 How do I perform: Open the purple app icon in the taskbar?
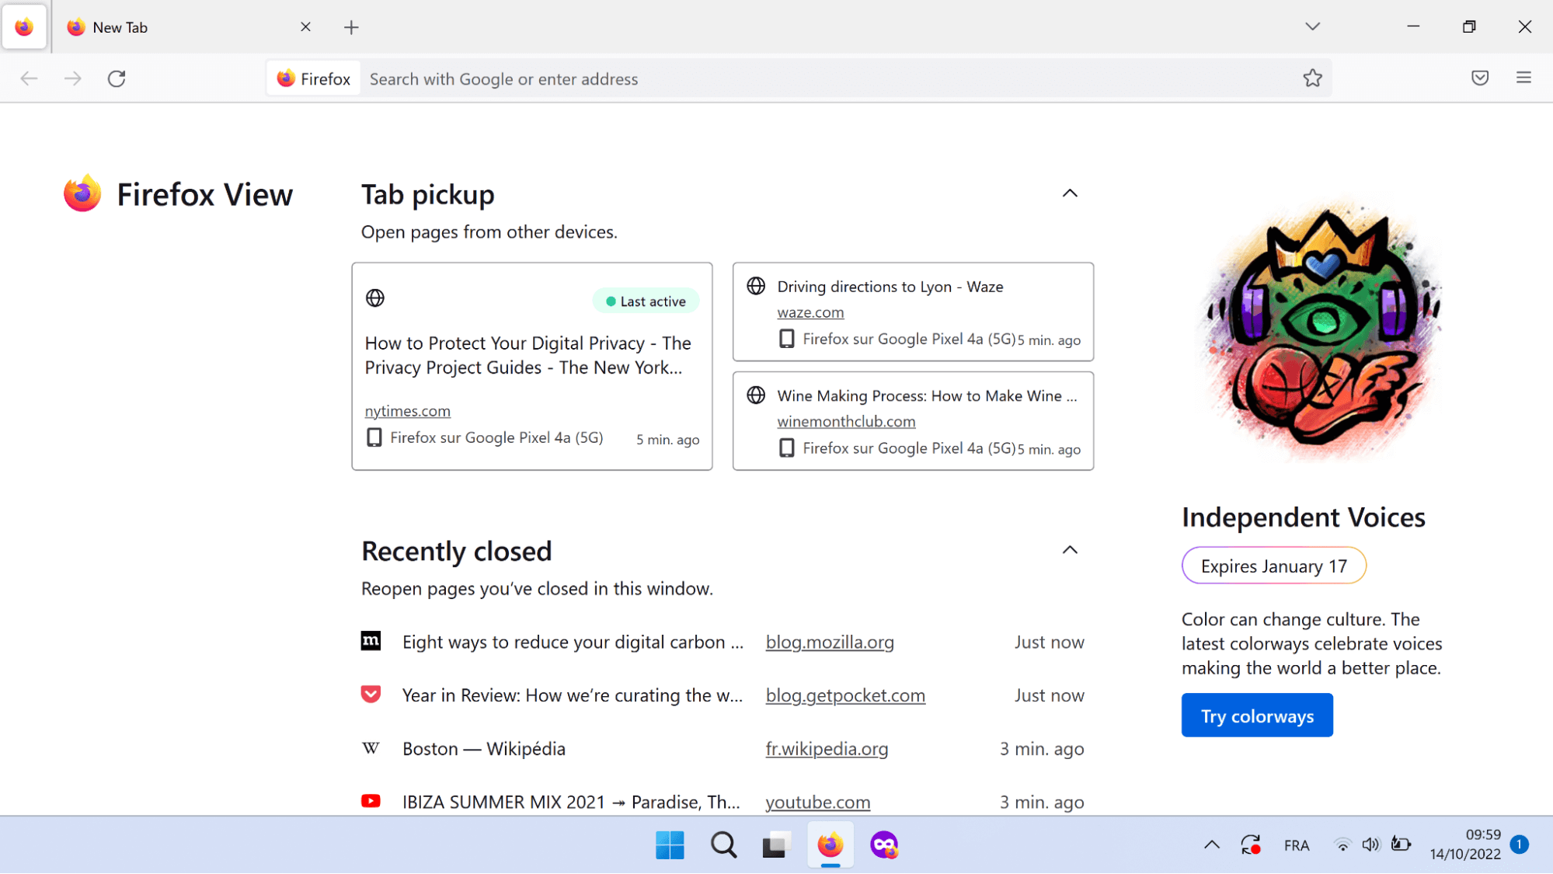click(884, 845)
